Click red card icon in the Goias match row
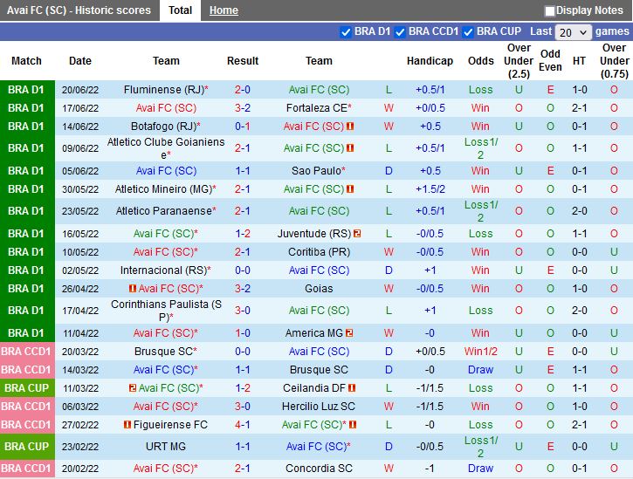This screenshot has height=479, width=633. [x=133, y=289]
